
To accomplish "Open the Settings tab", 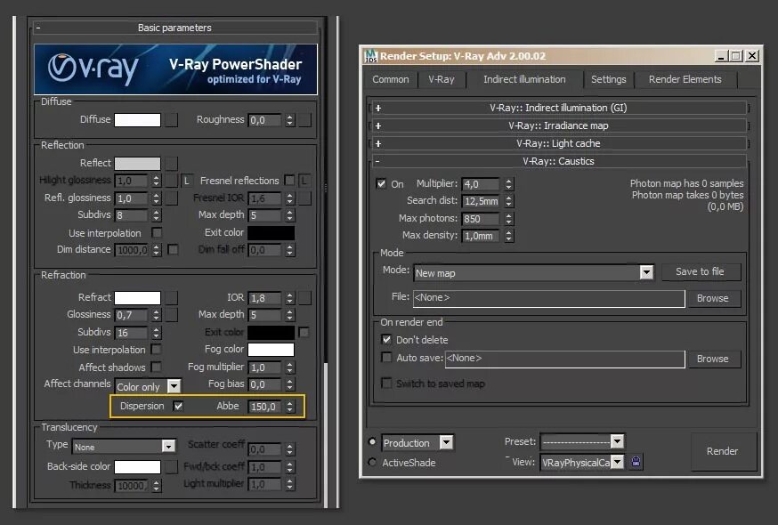I will click(x=608, y=79).
